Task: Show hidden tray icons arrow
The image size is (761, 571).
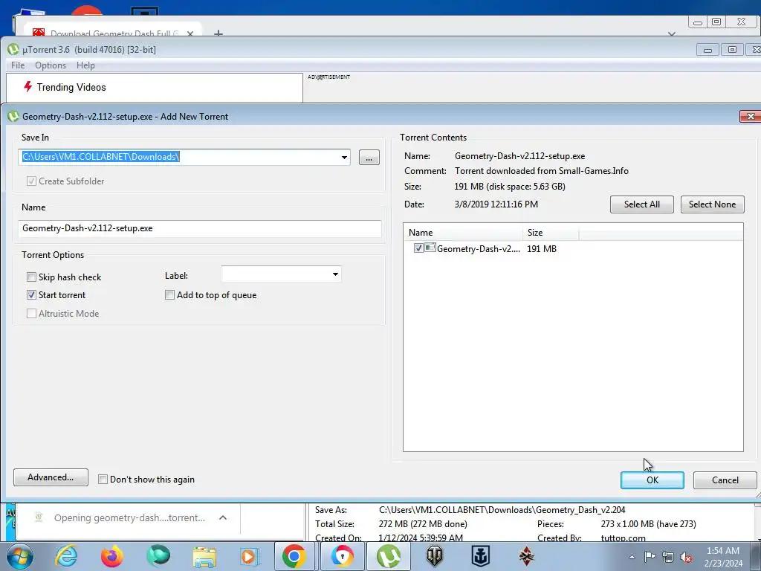Action: 632,558
